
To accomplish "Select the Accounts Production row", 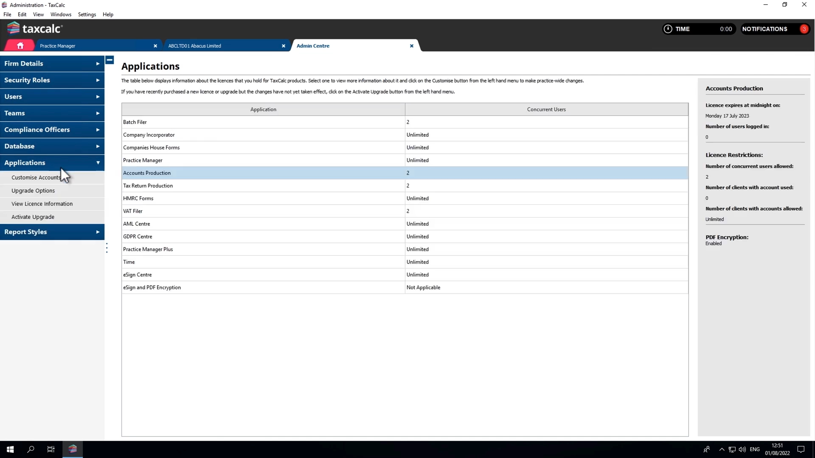I will [405, 173].
